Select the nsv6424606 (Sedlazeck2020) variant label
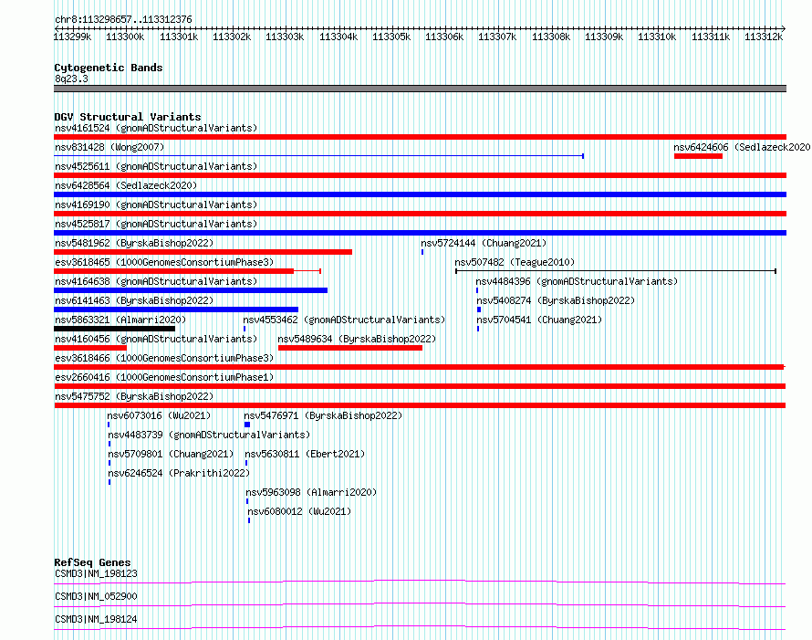Screen dimensions: 812x640 pyautogui.click(x=742, y=147)
